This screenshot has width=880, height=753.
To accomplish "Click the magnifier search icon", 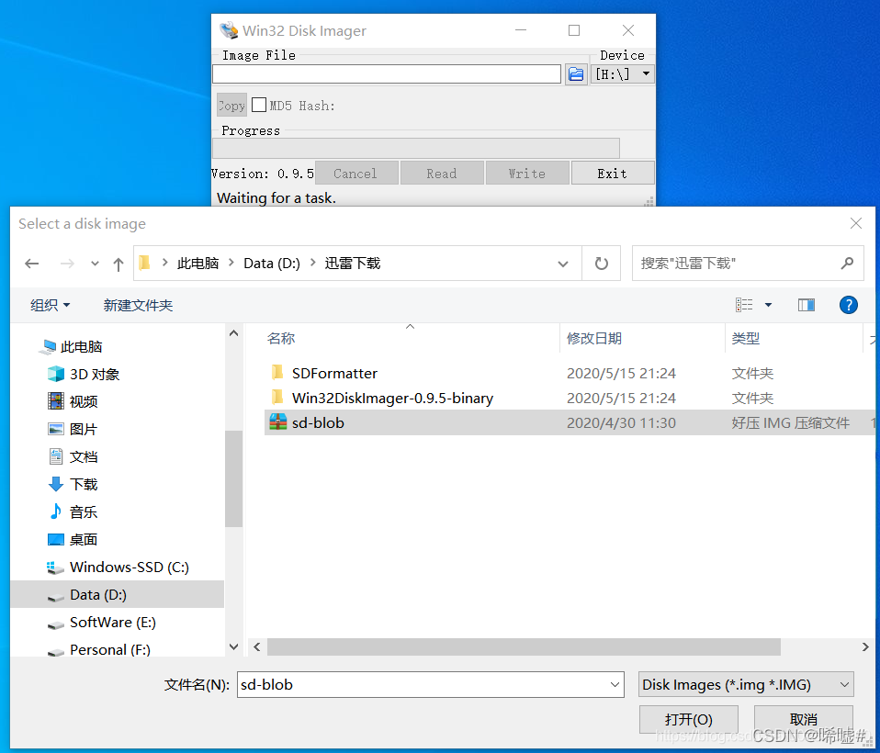I will click(847, 263).
